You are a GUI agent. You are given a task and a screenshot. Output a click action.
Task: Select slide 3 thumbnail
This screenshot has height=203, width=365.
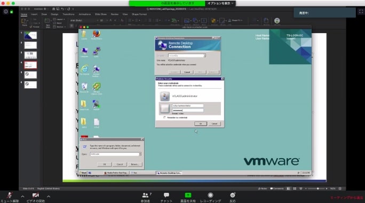tap(30, 55)
